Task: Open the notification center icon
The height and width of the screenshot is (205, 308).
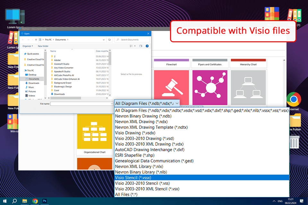Action: [x=302, y=201]
